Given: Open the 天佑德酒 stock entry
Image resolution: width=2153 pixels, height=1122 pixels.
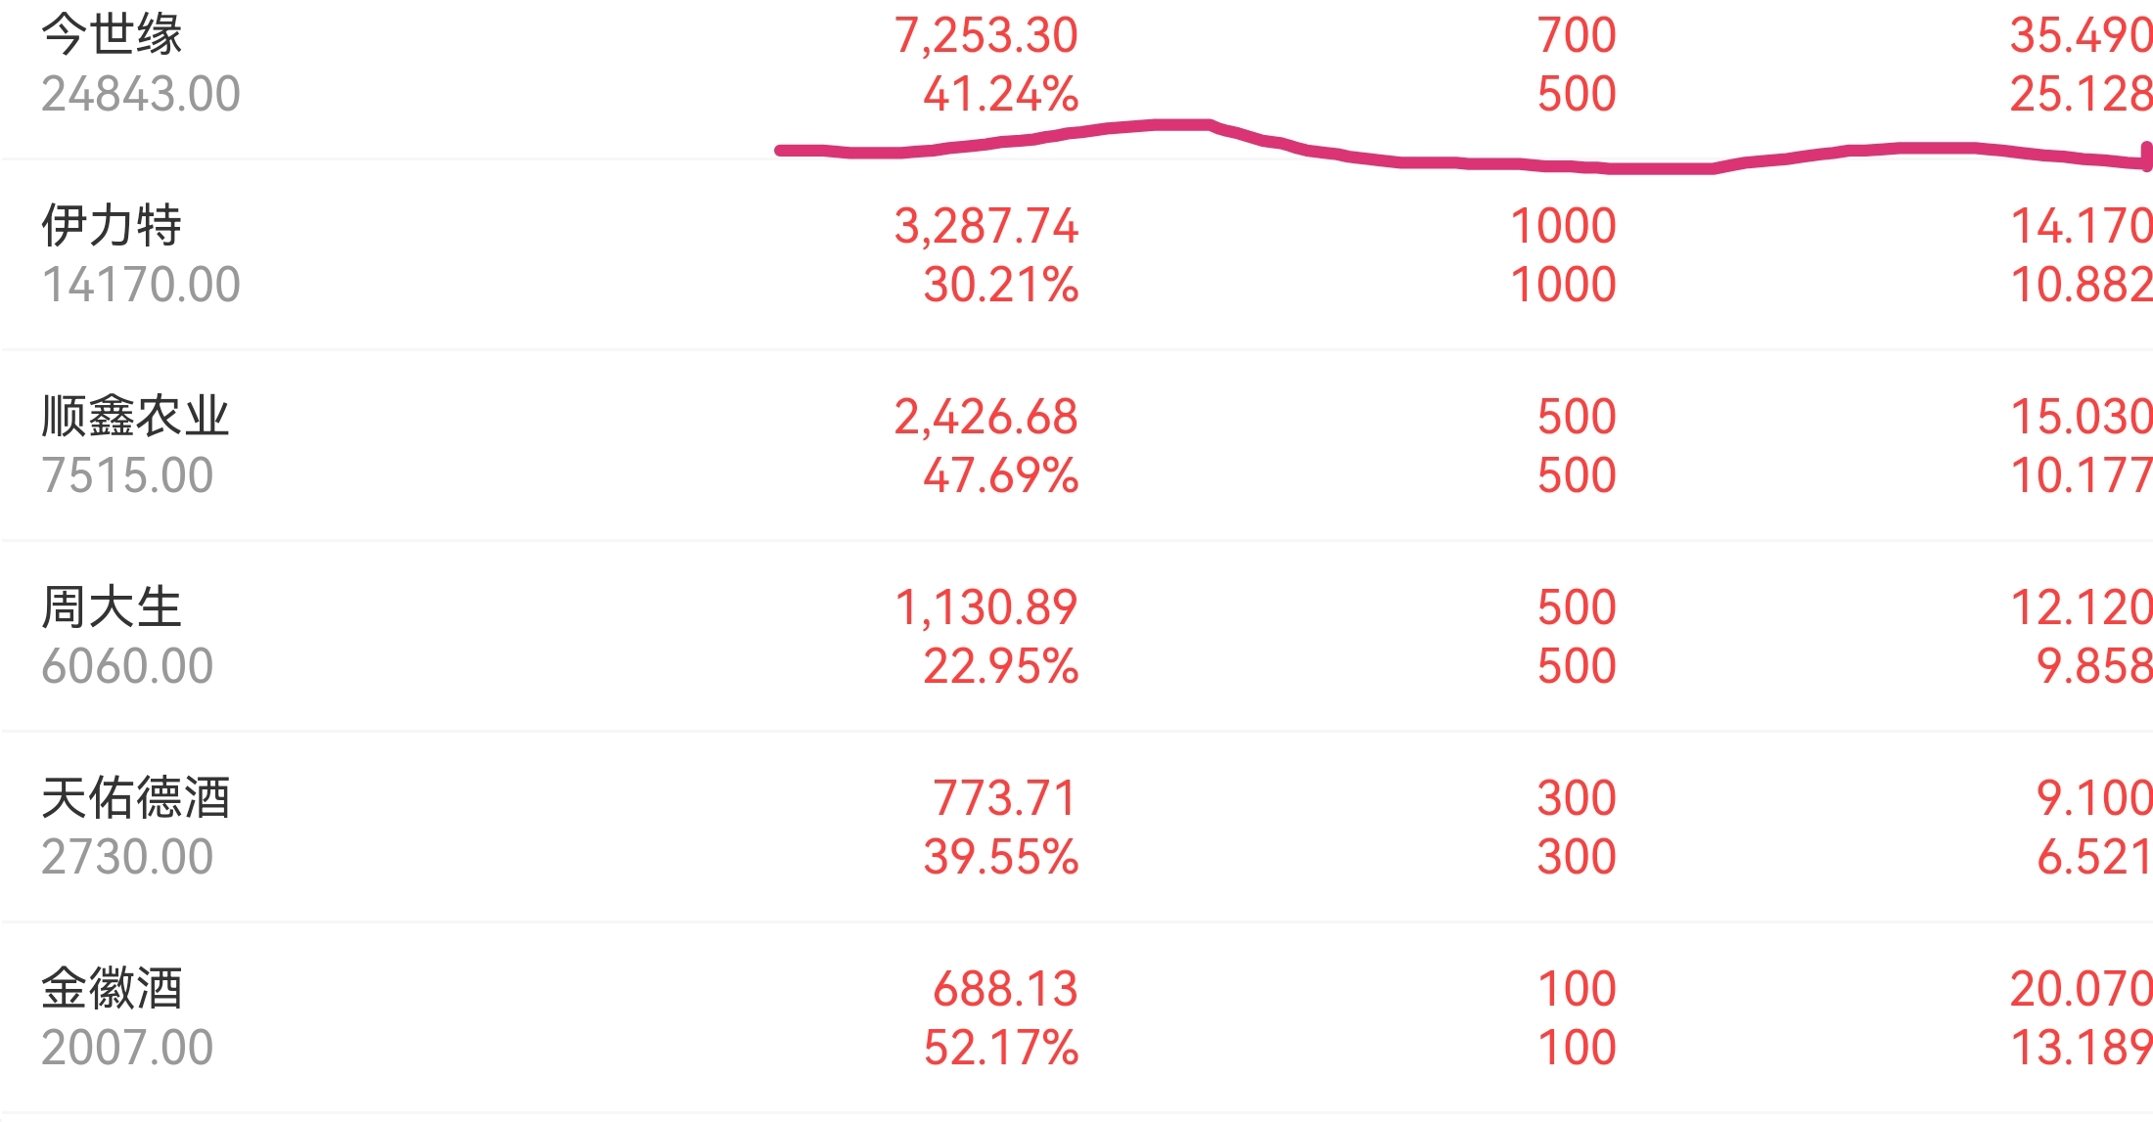Looking at the screenshot, I should pos(135,798).
